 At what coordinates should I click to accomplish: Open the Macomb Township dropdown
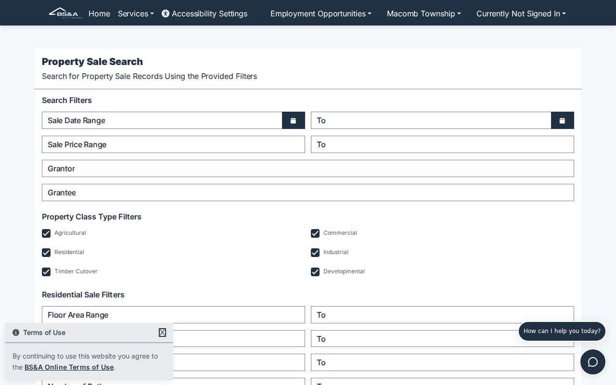[x=424, y=13]
